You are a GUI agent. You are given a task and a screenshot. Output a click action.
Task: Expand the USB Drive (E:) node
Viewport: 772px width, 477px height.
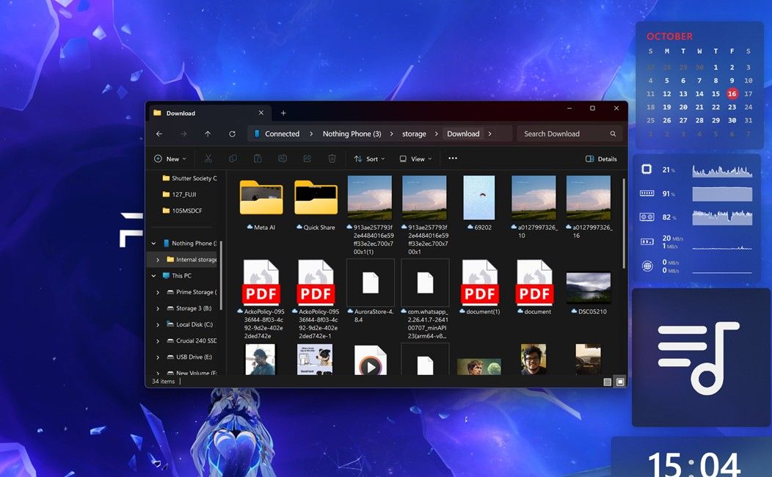tap(158, 357)
